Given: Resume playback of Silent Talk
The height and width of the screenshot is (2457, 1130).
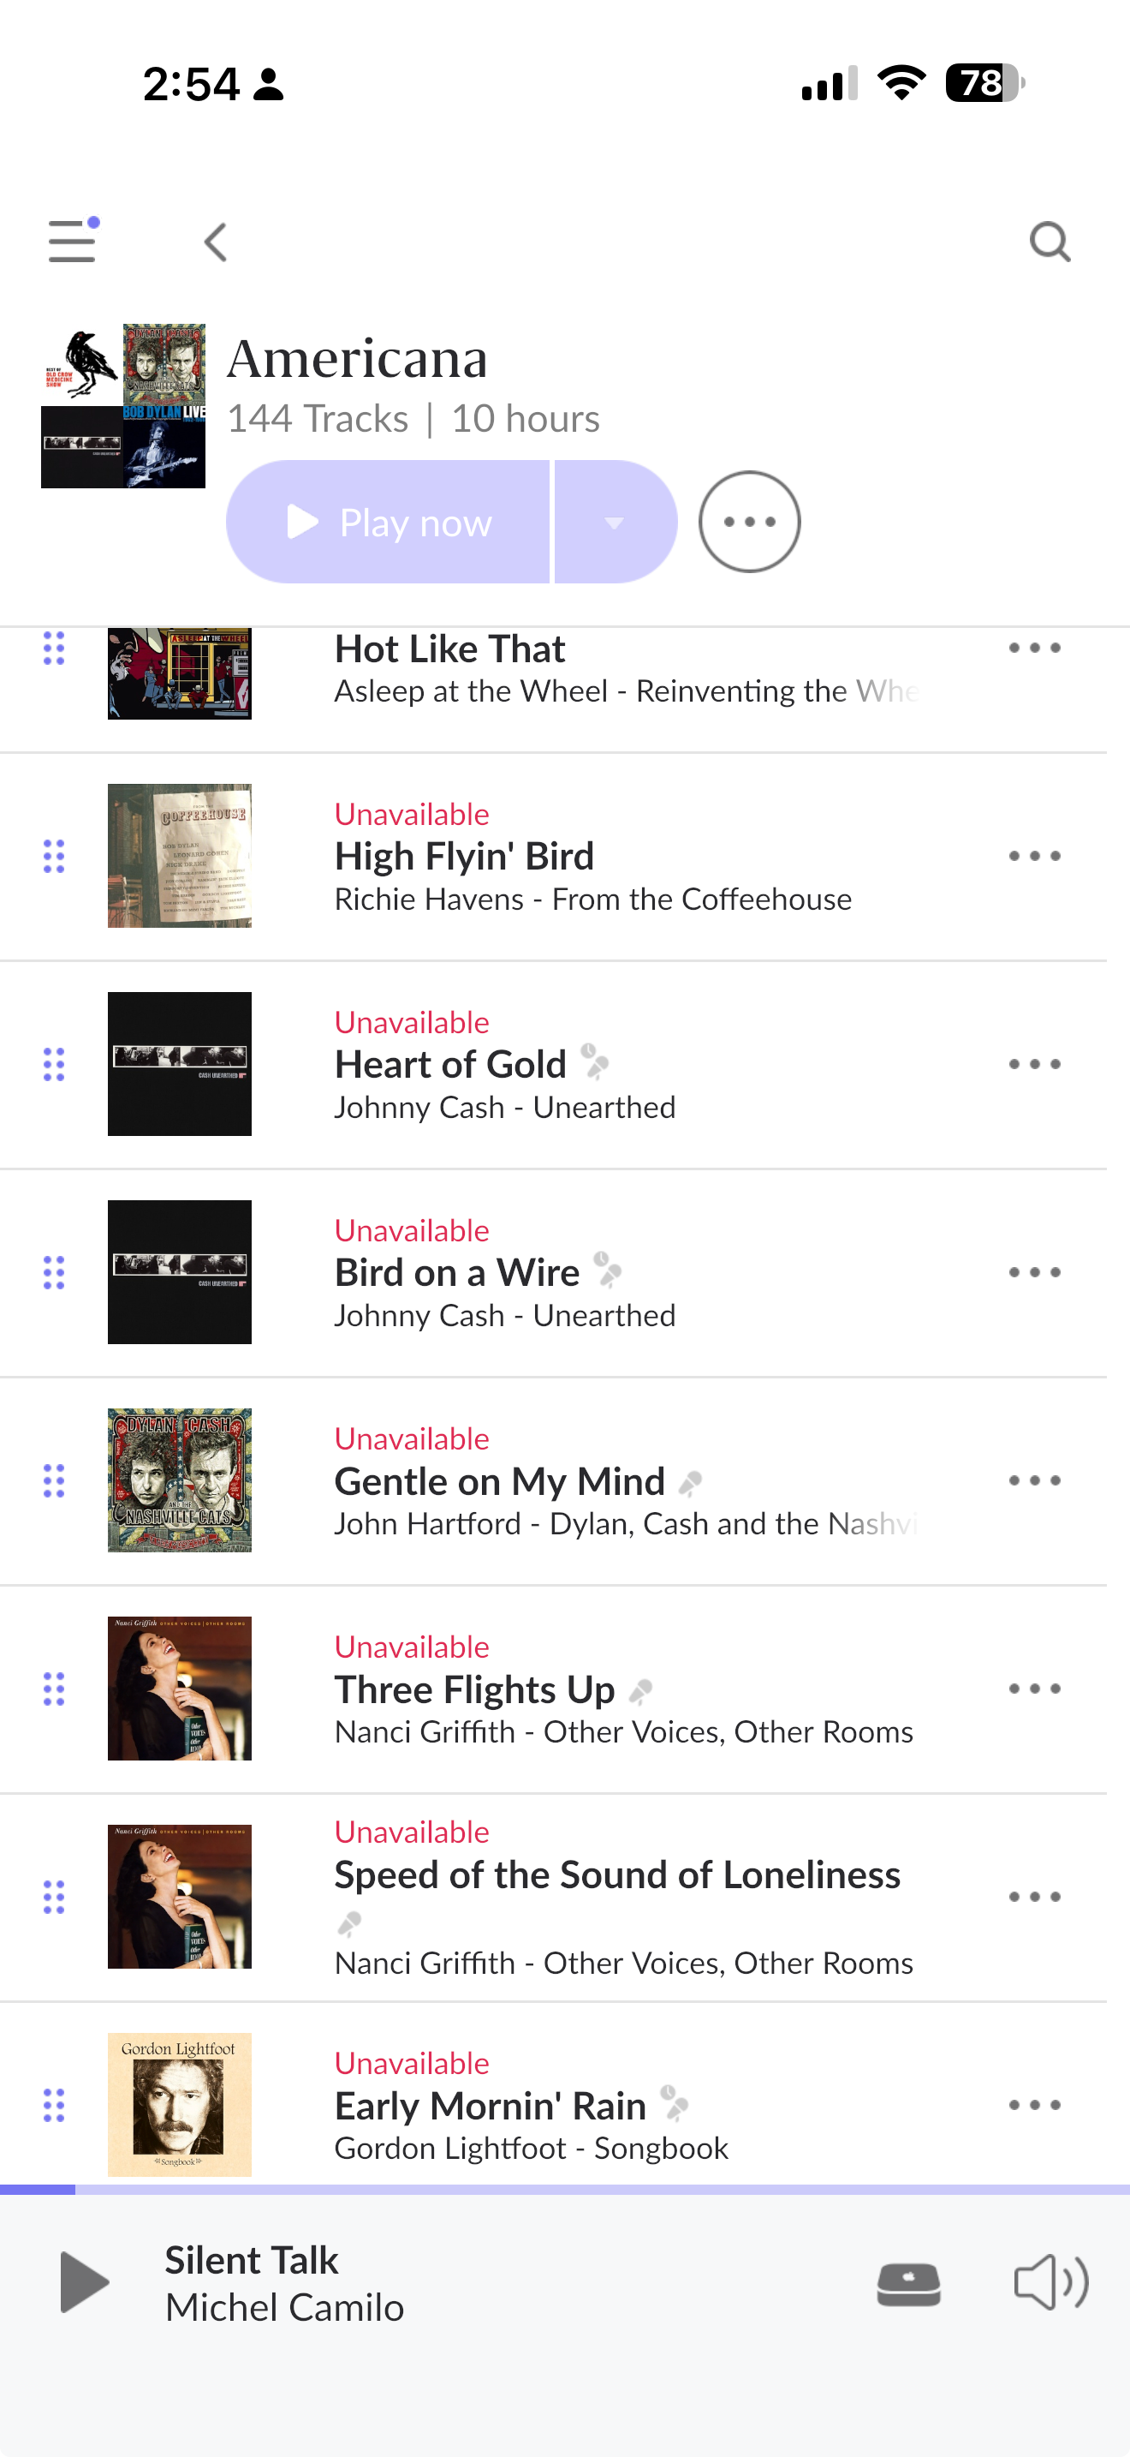Looking at the screenshot, I should pyautogui.click(x=84, y=2282).
